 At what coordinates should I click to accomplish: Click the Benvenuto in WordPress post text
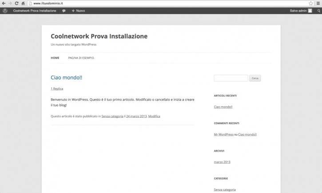coord(123,102)
